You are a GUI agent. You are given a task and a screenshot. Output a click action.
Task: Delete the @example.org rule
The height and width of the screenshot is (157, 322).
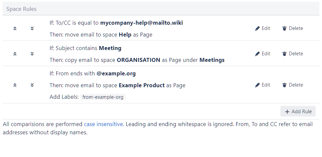(293, 85)
